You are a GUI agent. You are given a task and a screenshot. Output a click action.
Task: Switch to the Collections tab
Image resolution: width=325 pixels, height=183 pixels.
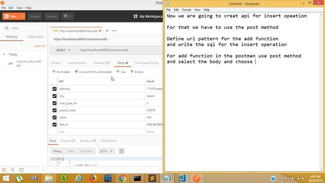tap(35, 37)
